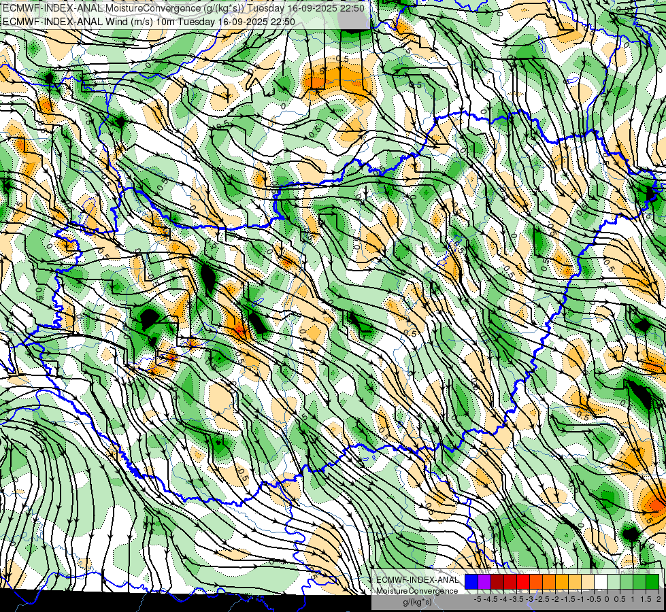Pick pale green swatch between 0 and 0.5
The width and height of the screenshot is (666, 612).
614,582
